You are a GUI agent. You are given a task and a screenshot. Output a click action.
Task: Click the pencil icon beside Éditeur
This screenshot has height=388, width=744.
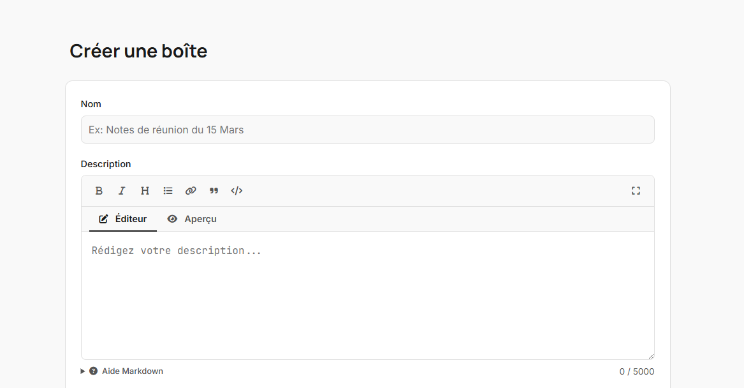tap(103, 219)
